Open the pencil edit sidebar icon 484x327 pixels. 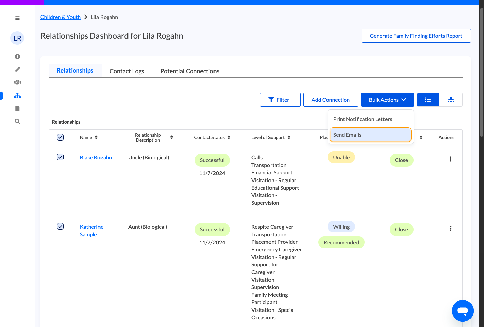tap(17, 69)
